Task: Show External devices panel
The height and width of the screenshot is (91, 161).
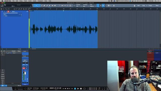Action: 3,78
